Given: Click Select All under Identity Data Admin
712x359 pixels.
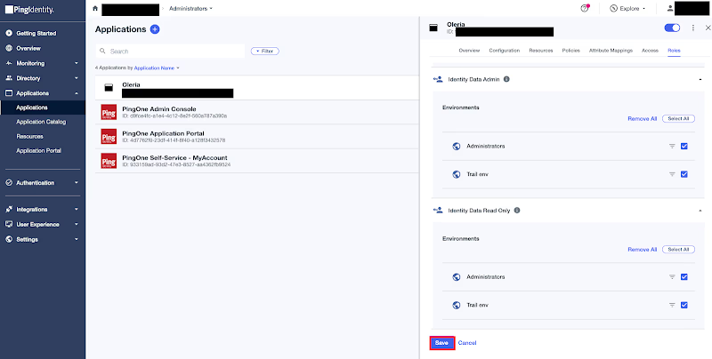Looking at the screenshot, I should coord(678,119).
